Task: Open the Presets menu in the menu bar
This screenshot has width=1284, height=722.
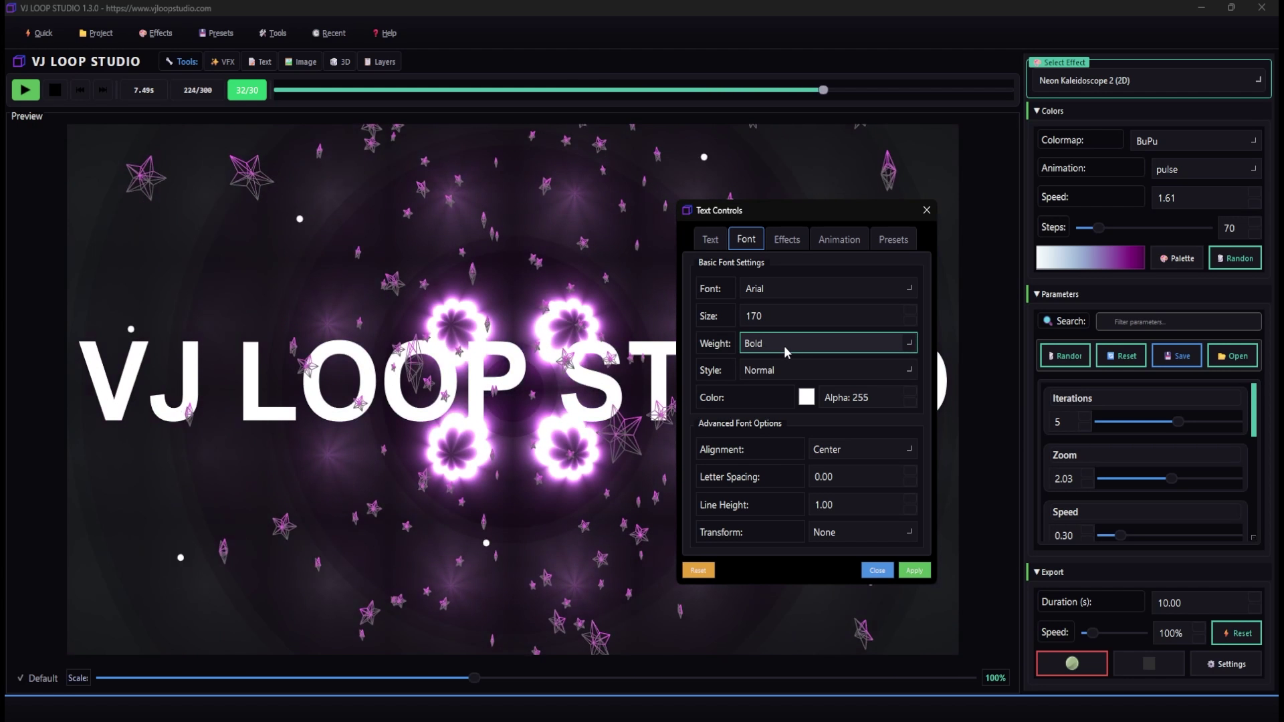Action: point(215,33)
